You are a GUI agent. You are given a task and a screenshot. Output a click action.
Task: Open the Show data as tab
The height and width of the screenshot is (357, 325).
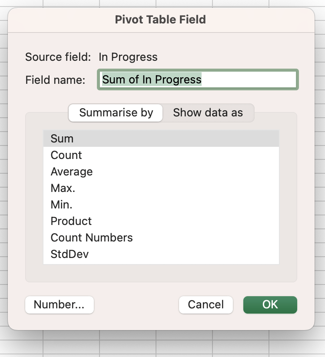tap(208, 113)
